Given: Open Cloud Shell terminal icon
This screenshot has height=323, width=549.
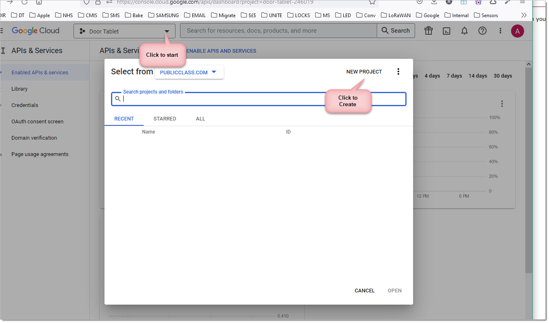Looking at the screenshot, I should click(447, 31).
